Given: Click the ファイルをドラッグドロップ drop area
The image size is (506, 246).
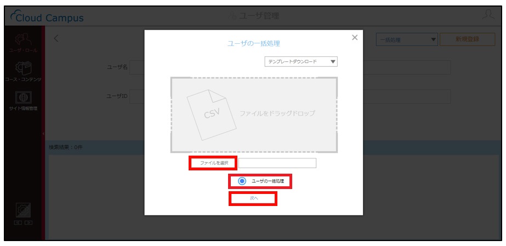Looking at the screenshot, I should pos(254,115).
